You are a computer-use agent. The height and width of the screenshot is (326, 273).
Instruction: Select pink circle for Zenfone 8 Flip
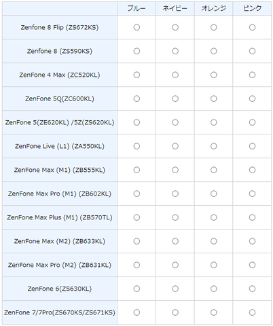252,27
